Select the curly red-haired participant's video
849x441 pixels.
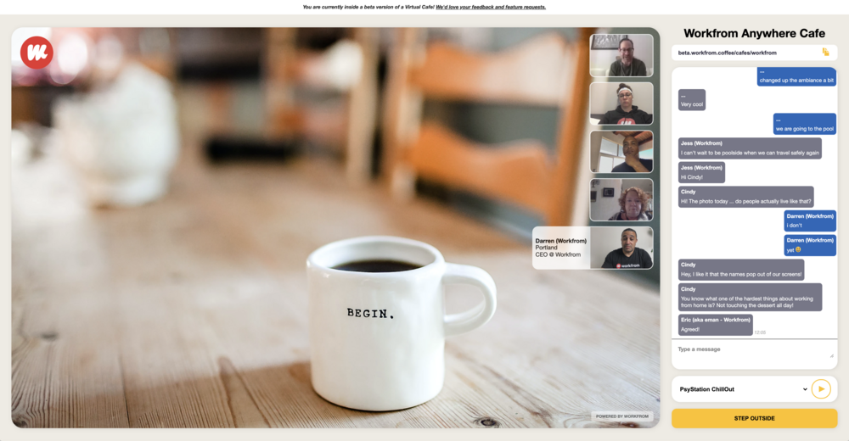click(621, 199)
